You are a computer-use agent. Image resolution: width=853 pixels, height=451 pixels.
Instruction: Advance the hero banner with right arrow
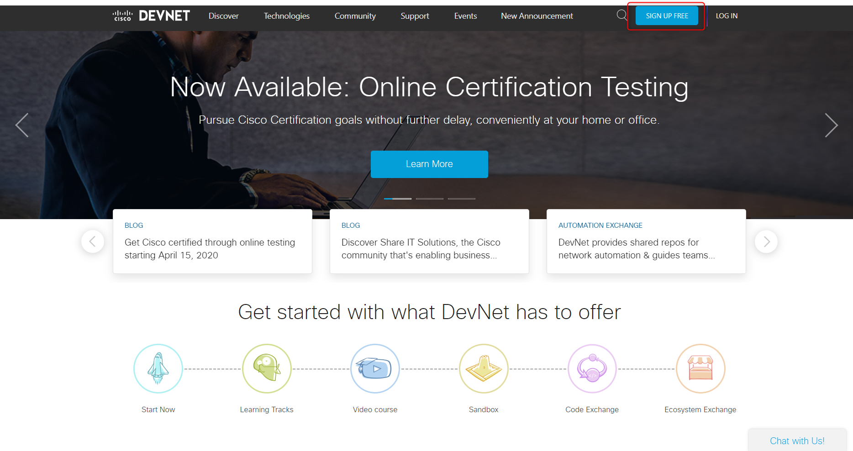(x=832, y=125)
